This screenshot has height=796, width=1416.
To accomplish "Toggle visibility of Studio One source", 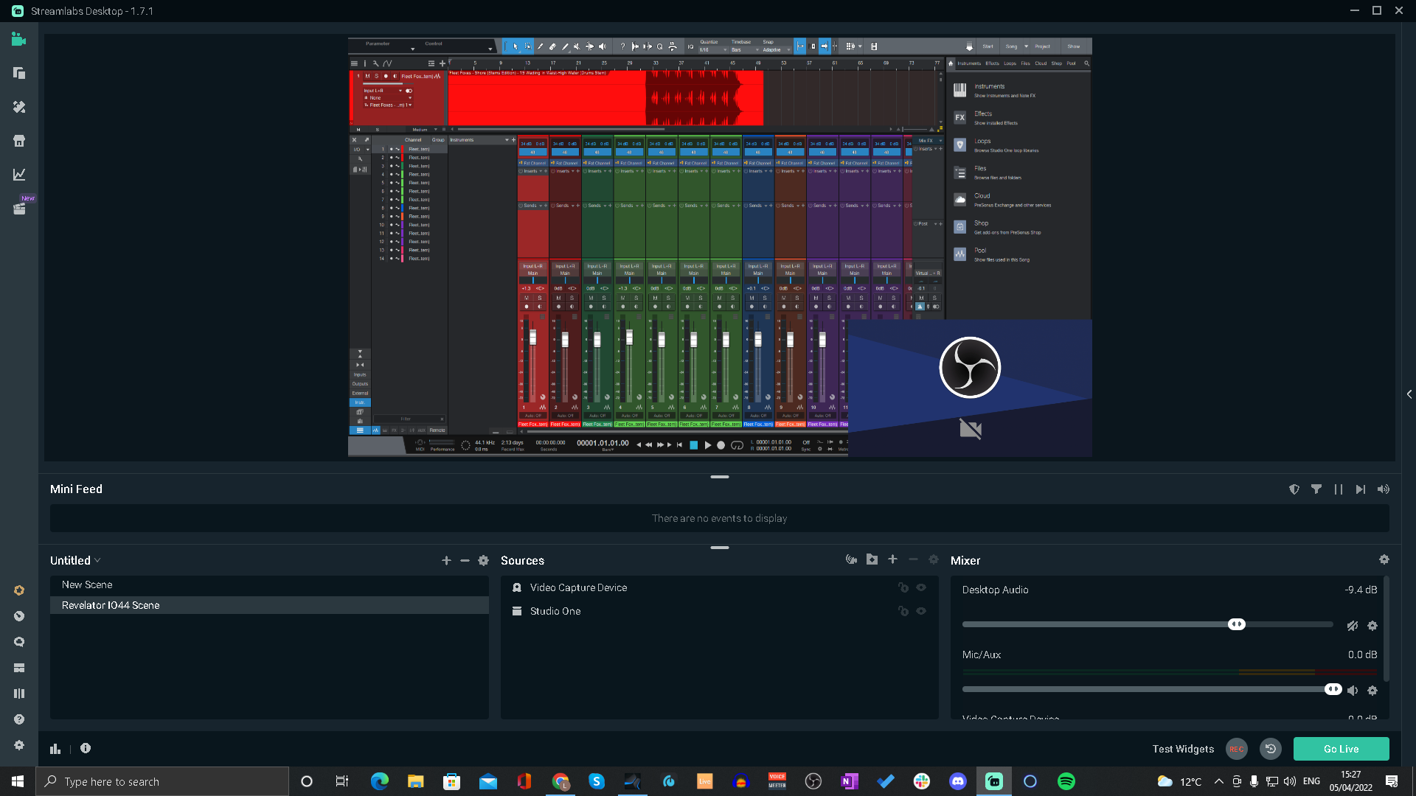I will coord(921,611).
